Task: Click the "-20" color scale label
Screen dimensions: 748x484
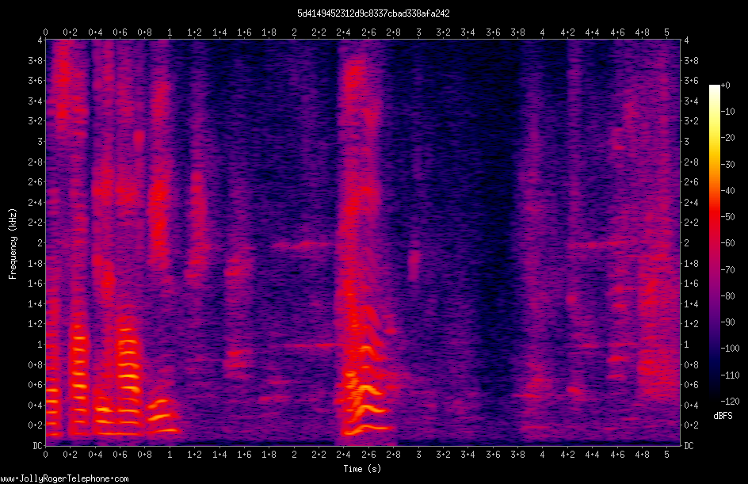Action: [x=728, y=138]
